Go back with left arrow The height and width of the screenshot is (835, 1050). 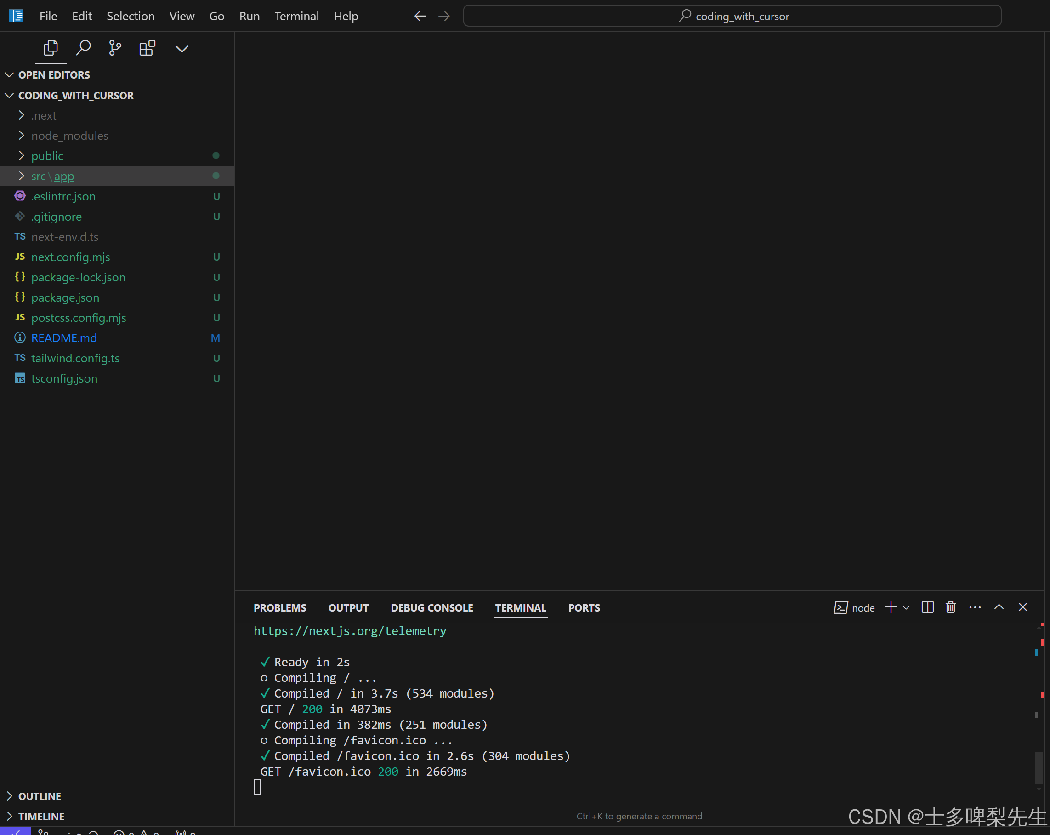coord(420,16)
